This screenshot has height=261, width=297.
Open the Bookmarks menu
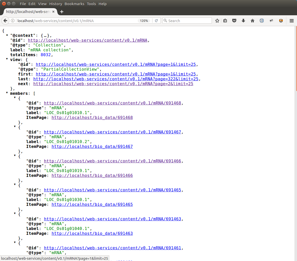pyautogui.click(x=74, y=4)
